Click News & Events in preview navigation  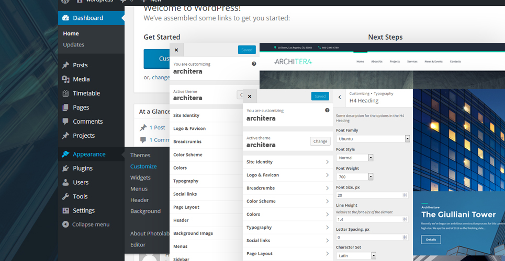(433, 62)
